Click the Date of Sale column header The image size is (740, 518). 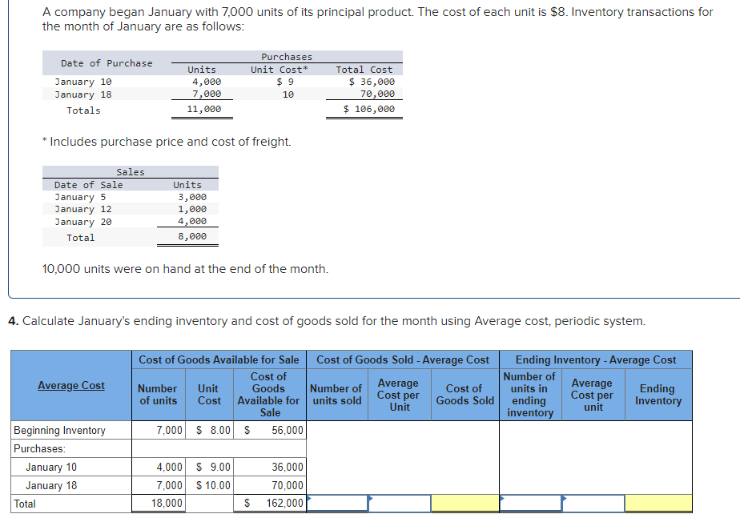click(88, 185)
